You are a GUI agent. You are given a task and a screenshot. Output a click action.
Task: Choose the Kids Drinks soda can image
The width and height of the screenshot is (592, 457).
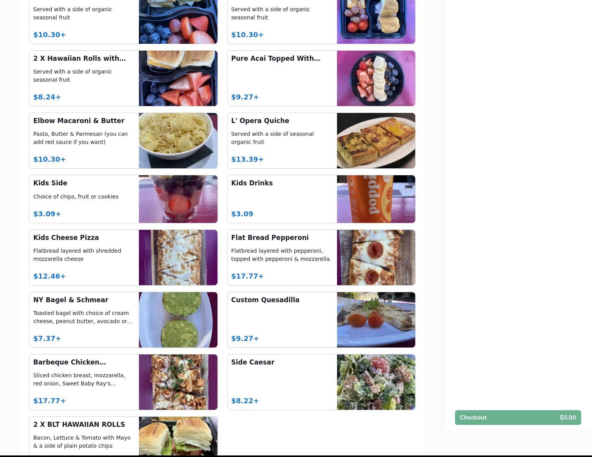[x=376, y=199]
